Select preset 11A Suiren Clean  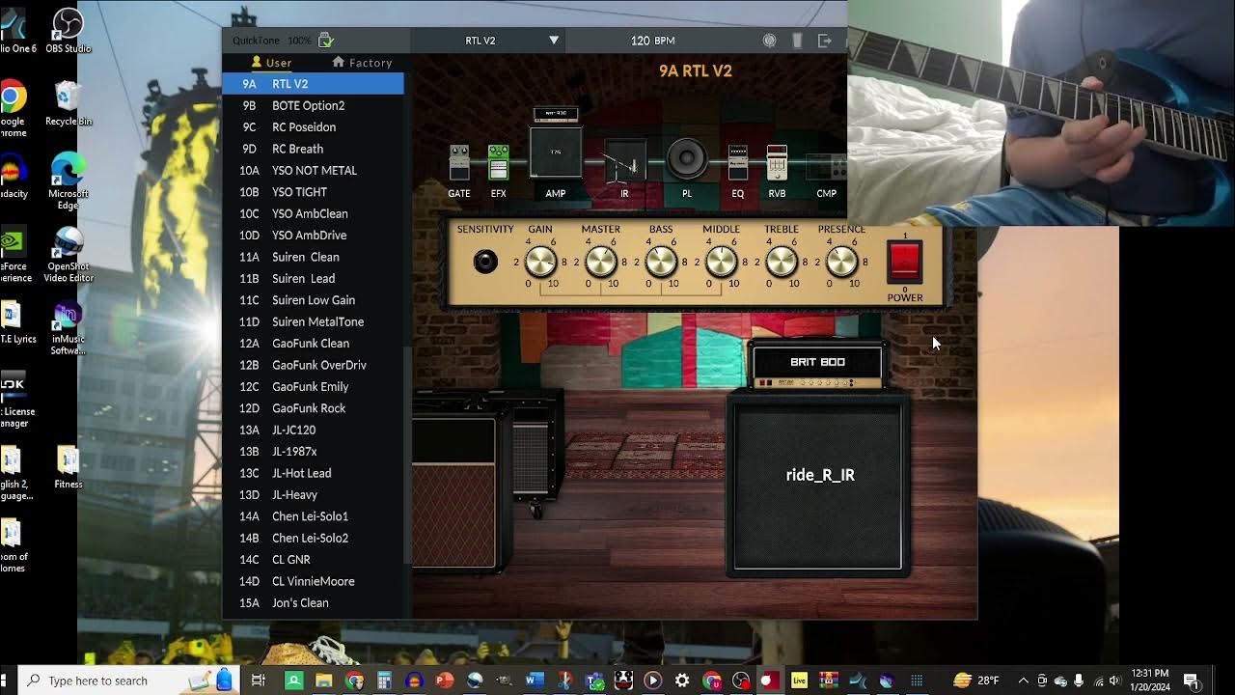[313, 257]
